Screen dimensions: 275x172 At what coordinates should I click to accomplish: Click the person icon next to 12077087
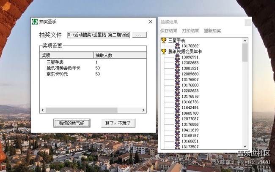(x=177, y=119)
